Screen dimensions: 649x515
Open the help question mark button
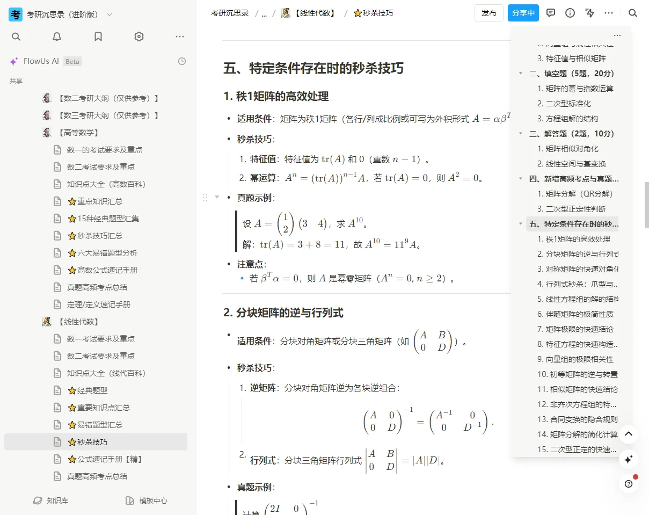click(629, 483)
